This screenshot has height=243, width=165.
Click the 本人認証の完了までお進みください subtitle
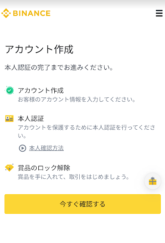point(59,68)
